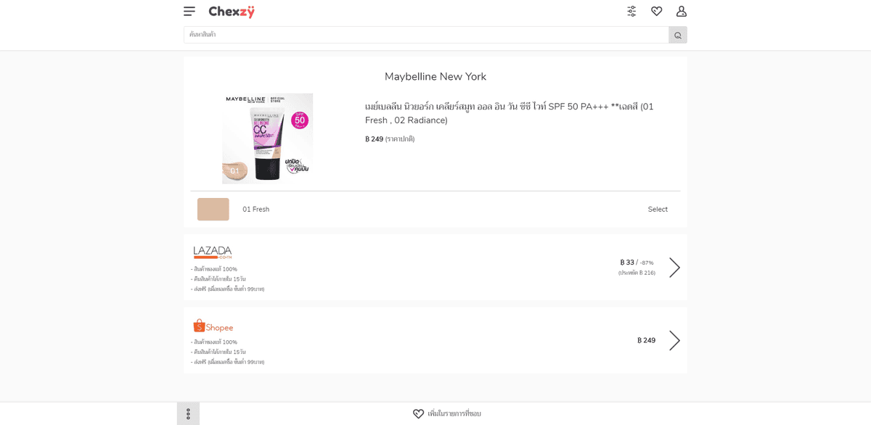Expand the Shopee offer arrow

tap(674, 340)
